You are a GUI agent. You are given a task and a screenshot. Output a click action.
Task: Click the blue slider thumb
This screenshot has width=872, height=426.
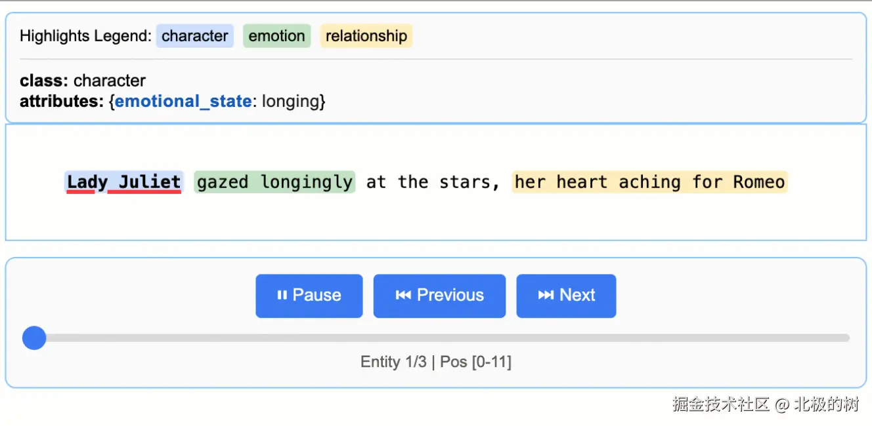[34, 338]
